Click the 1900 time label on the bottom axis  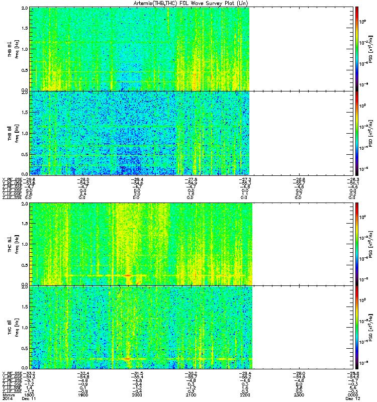point(83,395)
